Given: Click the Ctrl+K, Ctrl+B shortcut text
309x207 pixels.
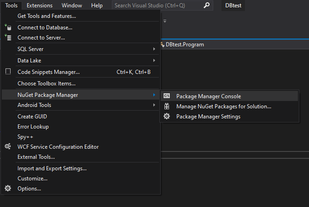Looking at the screenshot, I should point(134,72).
